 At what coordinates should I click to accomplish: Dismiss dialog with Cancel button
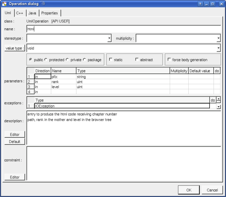[x=212, y=190]
